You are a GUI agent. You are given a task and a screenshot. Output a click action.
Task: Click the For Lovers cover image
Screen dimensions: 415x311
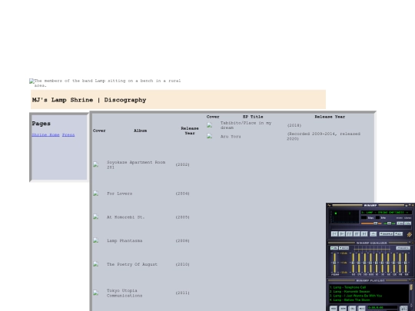pyautogui.click(x=96, y=194)
